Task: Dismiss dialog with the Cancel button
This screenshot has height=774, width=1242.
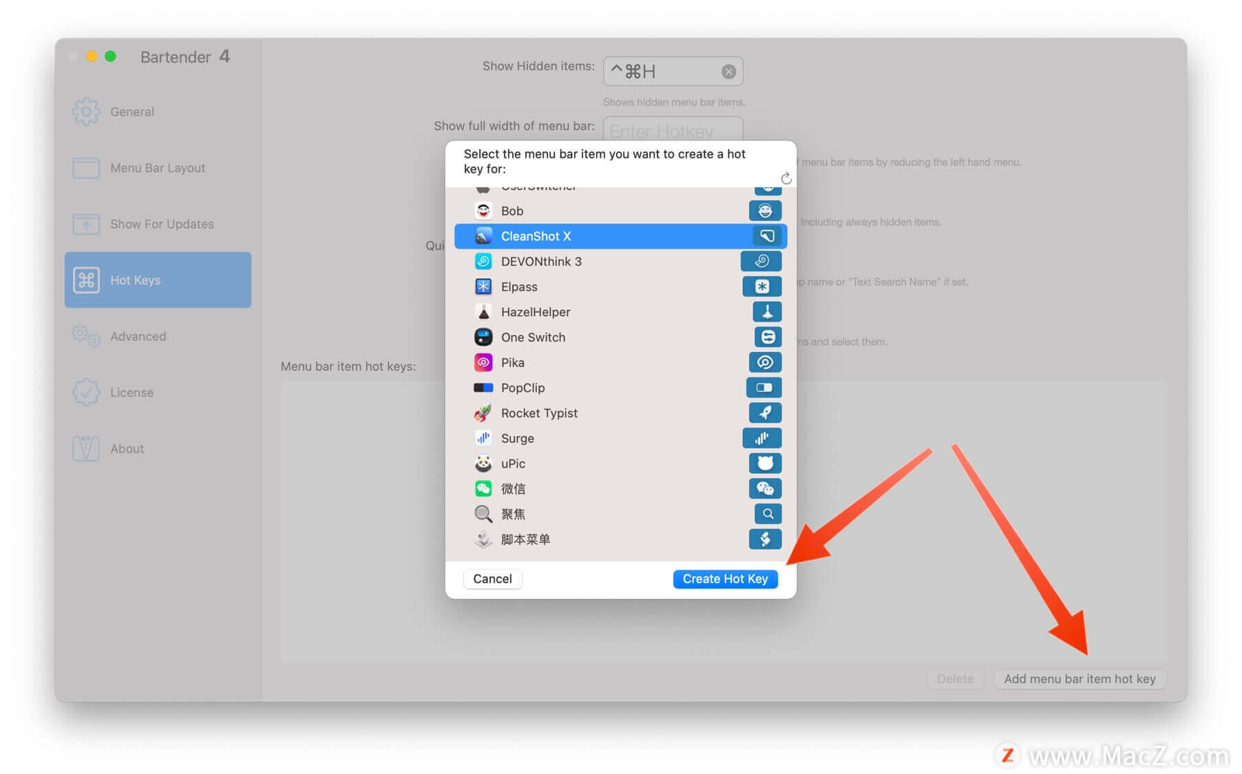Action: [492, 579]
